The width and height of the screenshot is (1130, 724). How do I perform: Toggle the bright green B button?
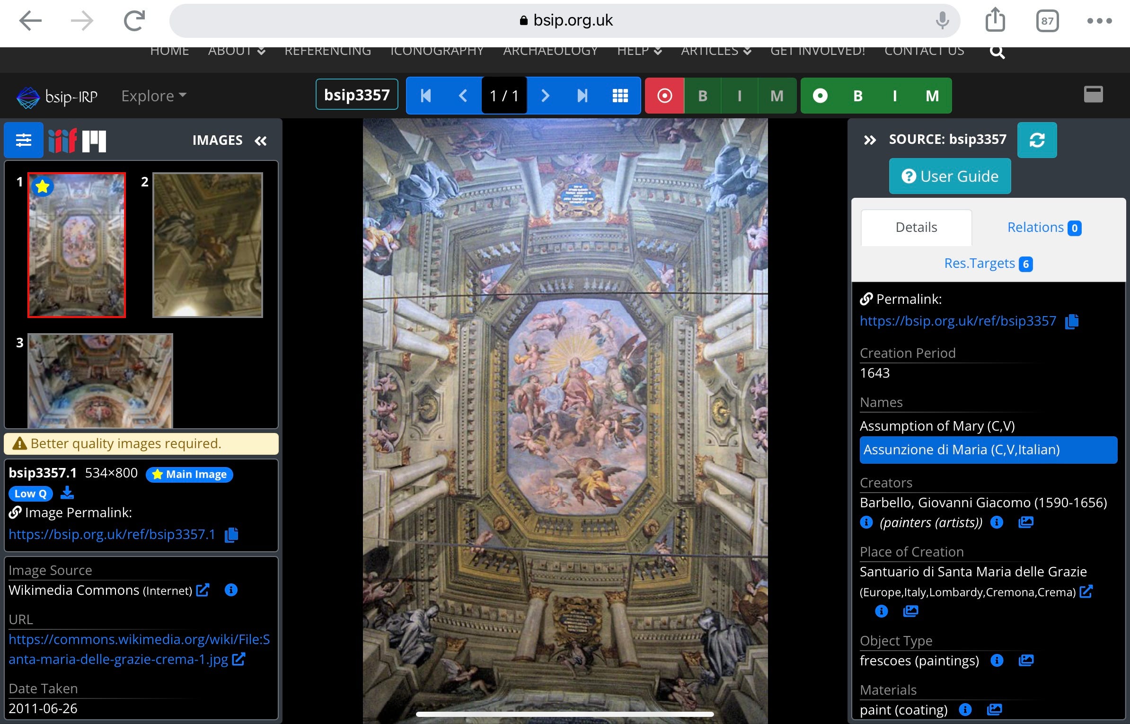click(857, 96)
